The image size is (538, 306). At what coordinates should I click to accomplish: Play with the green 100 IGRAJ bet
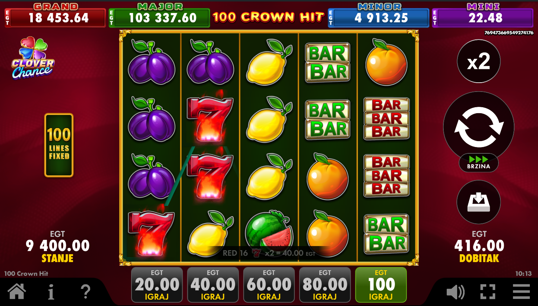(381, 285)
